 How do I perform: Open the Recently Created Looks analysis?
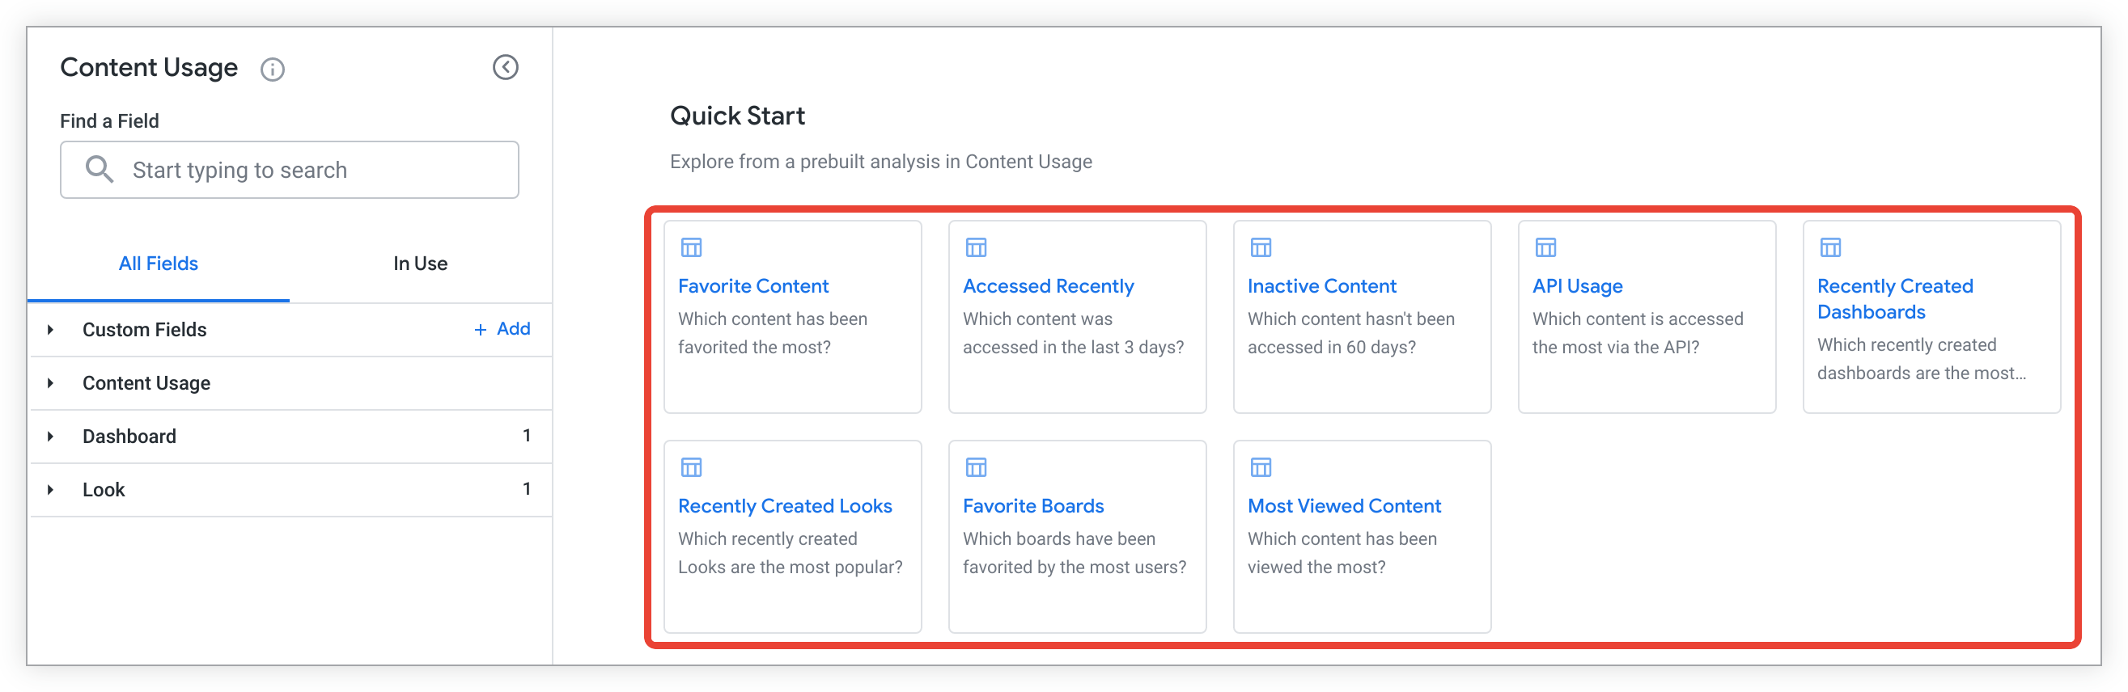785,505
